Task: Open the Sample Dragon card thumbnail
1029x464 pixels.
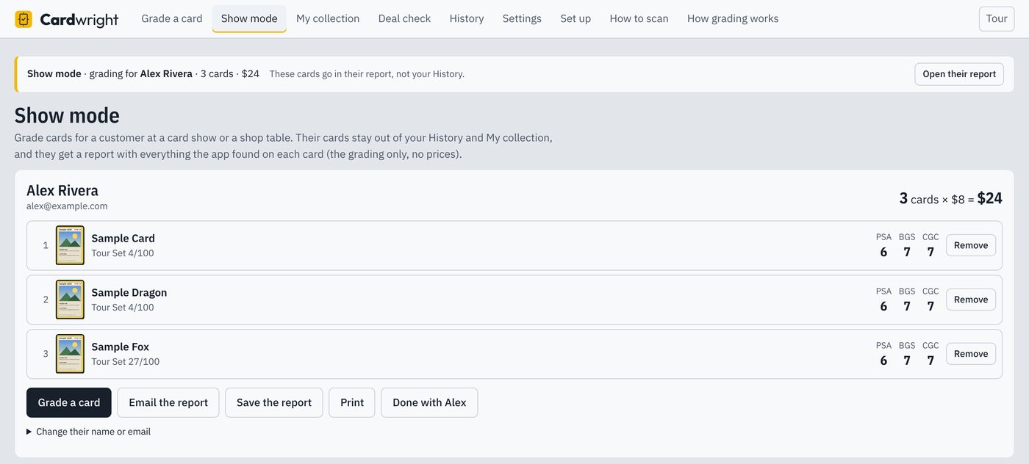Action: [70, 300]
